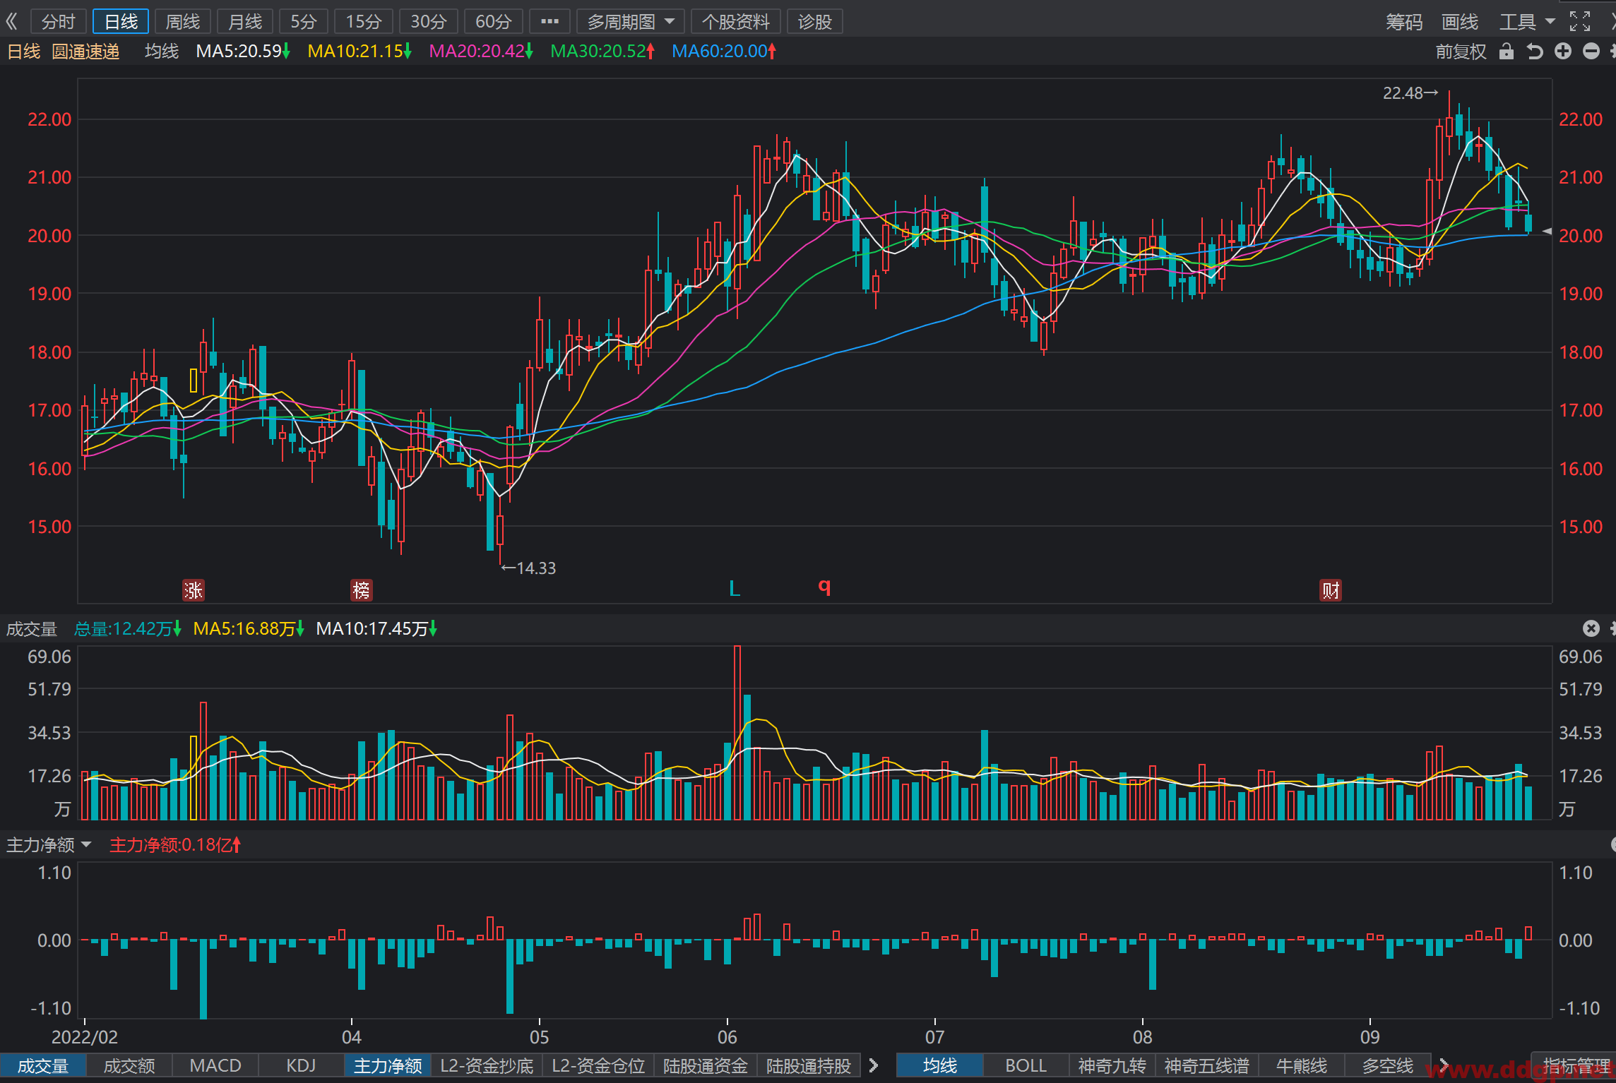Click MA5:20.59 legend value
This screenshot has height=1083, width=1616.
[x=243, y=52]
